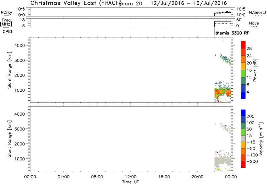Click the 'themis 3300 RF' text
The image size is (267, 184).
click(x=232, y=33)
